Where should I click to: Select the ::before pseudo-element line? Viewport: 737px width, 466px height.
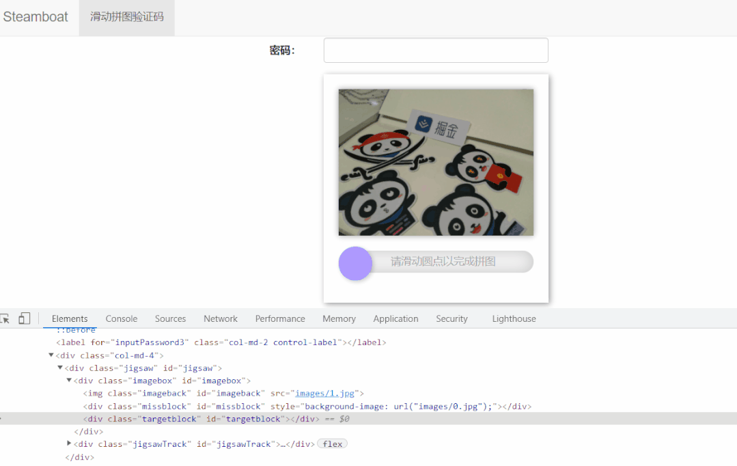pos(76,330)
